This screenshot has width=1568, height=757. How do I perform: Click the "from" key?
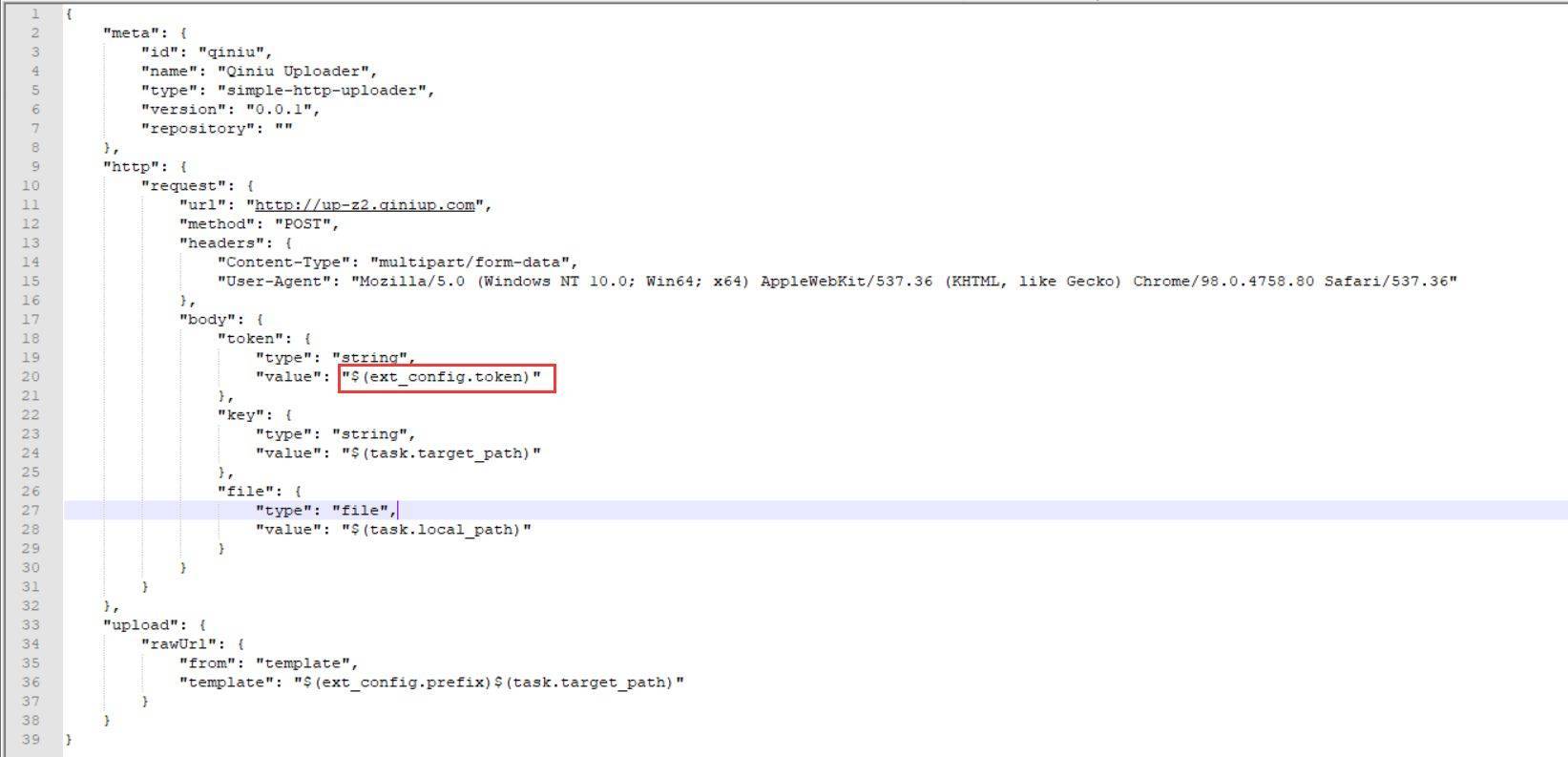[x=207, y=663]
